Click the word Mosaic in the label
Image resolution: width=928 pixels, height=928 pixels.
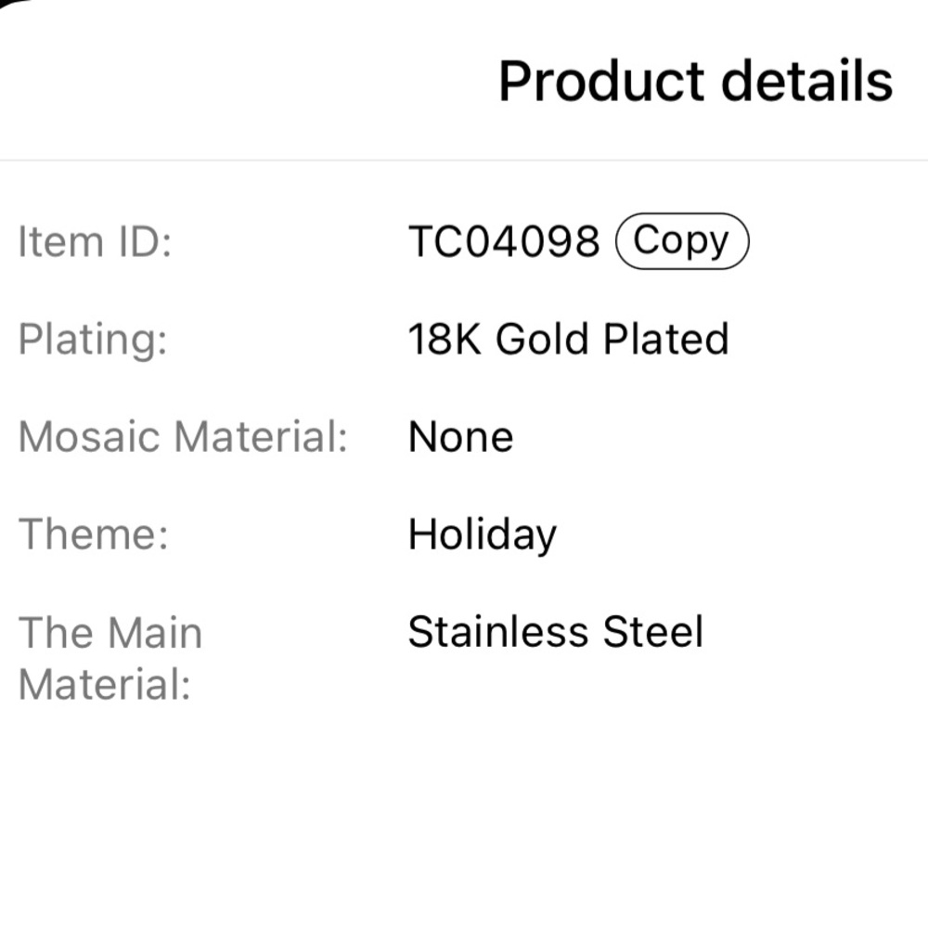[89, 437]
